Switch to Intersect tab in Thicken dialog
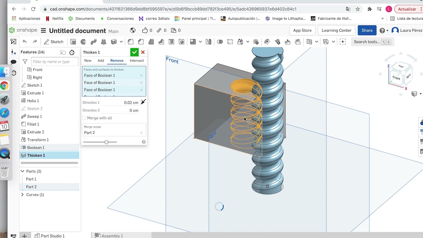423x238 pixels. (x=137, y=60)
